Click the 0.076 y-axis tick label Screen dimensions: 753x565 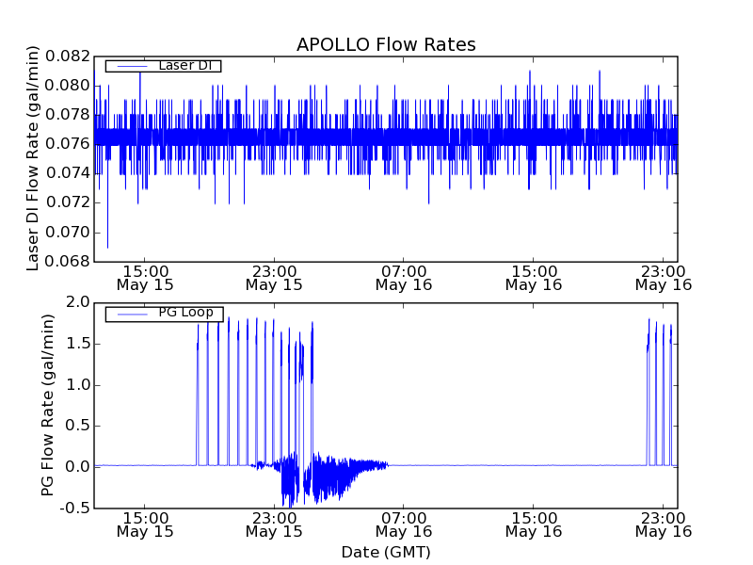72,144
